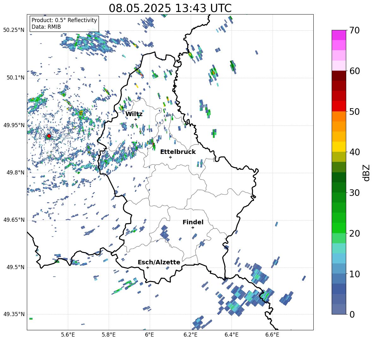Click the colorbar tick label 10
The image size is (374, 341).
[x=354, y=274]
